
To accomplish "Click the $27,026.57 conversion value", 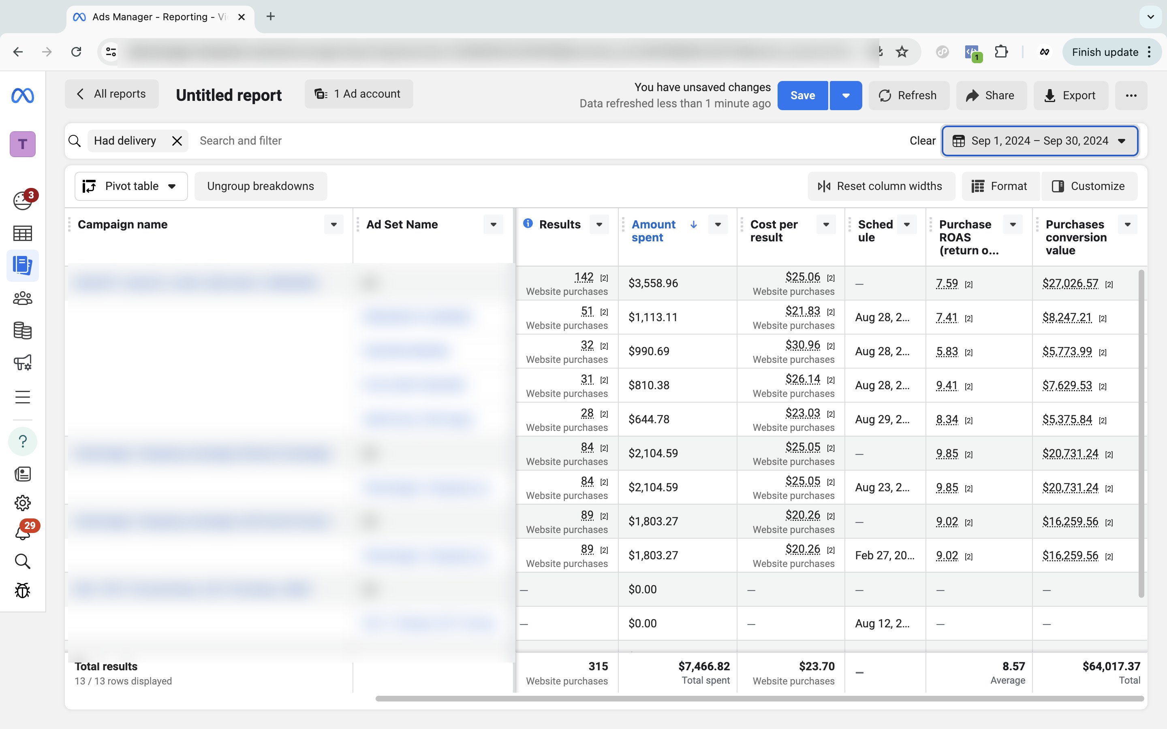I will (x=1070, y=283).
